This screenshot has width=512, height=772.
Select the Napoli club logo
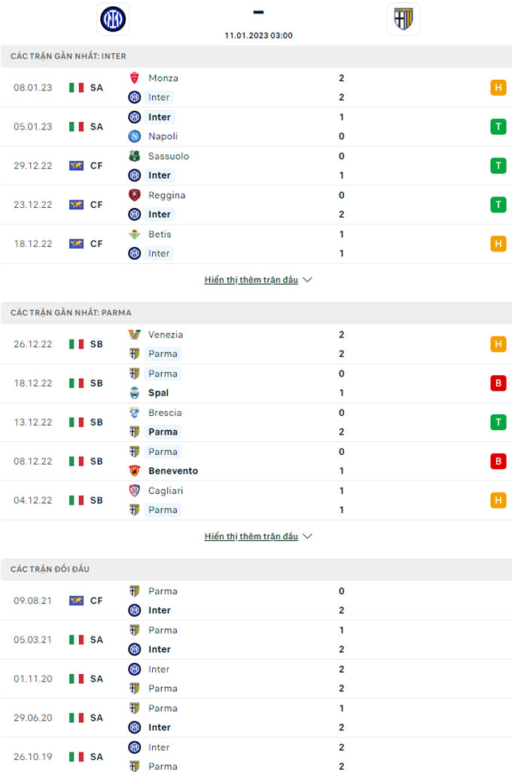[134, 136]
